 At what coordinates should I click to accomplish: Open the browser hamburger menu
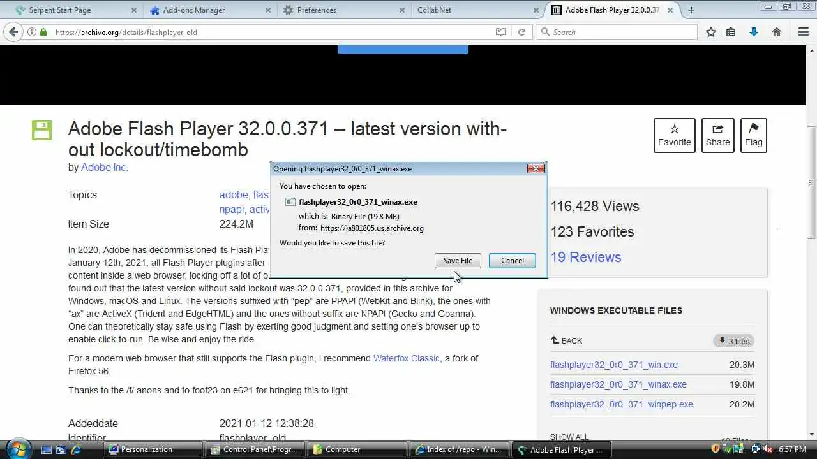804,32
